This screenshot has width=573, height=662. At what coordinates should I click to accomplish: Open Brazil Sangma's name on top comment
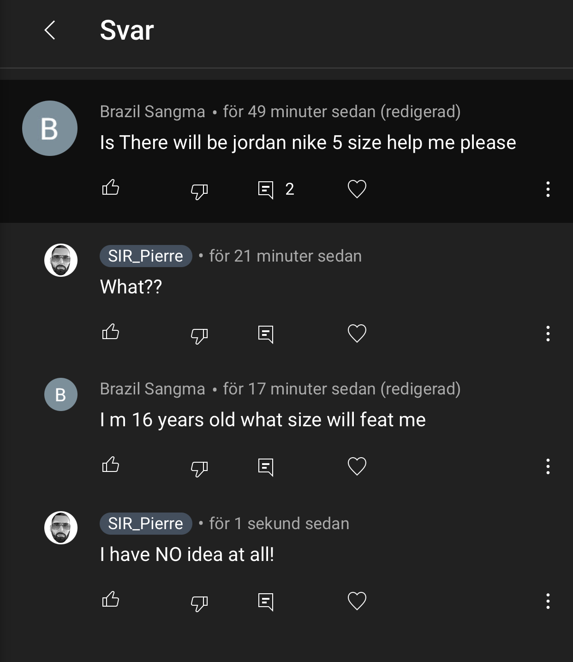click(152, 112)
